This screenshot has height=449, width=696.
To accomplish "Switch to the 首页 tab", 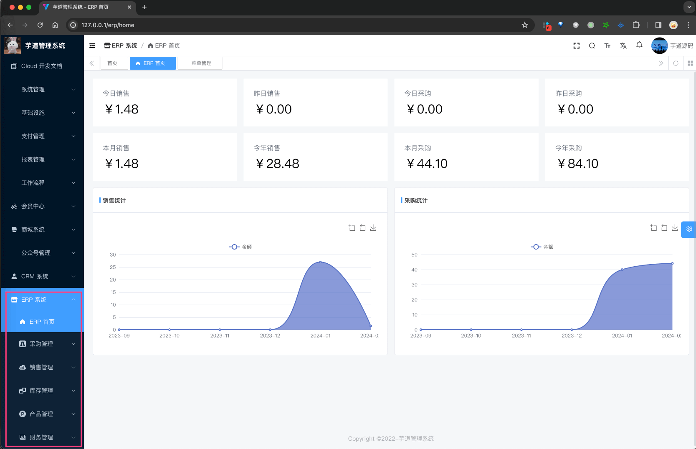I will (x=112, y=63).
